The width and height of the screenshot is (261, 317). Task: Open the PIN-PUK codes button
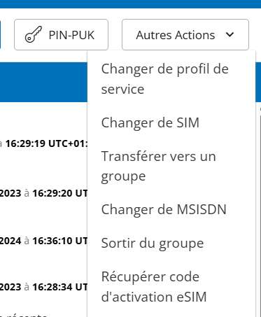pos(61,34)
